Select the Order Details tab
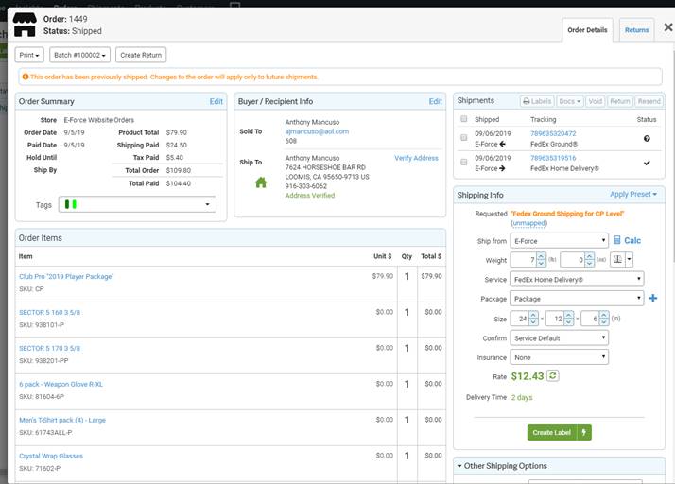Screen dimensions: 675x484 tap(587, 30)
